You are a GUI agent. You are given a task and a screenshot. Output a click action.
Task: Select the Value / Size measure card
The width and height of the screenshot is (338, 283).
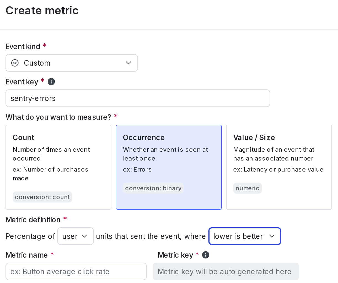pyautogui.click(x=279, y=167)
